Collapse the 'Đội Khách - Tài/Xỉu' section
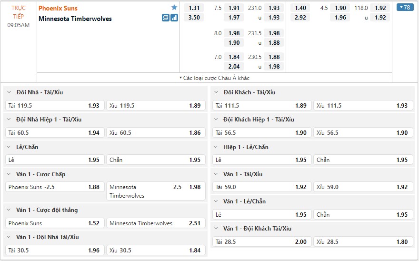This screenshot has width=419, height=261. click(217, 92)
